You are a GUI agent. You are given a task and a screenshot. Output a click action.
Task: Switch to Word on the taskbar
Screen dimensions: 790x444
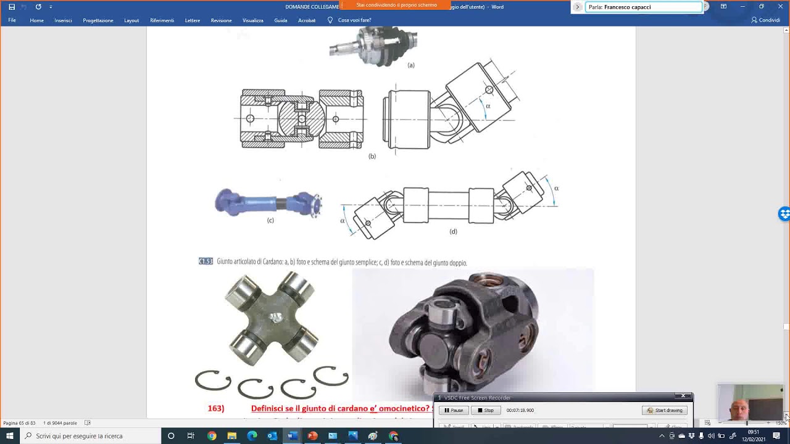point(293,436)
